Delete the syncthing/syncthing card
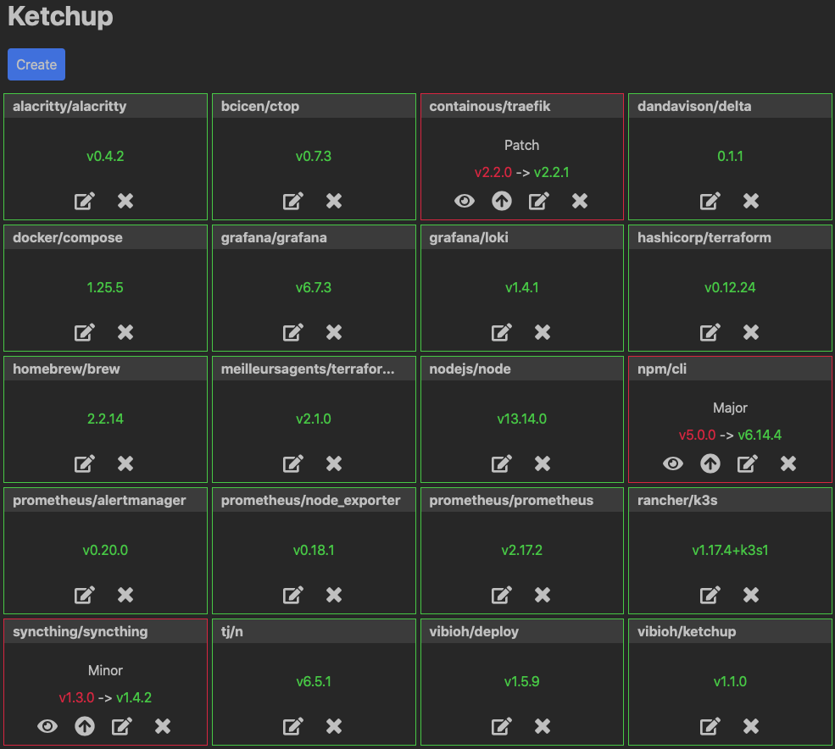835x749 pixels. coord(163,726)
